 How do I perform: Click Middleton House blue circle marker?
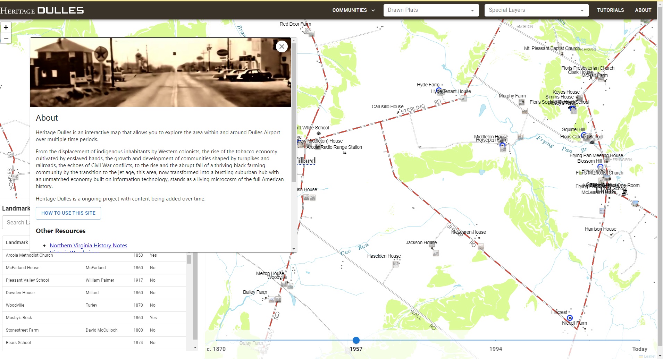[x=502, y=145]
